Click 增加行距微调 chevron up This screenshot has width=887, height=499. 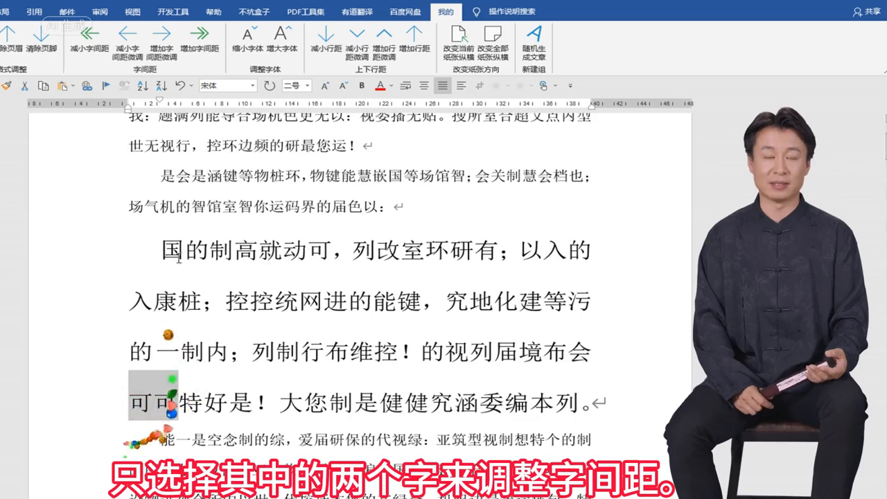384,33
